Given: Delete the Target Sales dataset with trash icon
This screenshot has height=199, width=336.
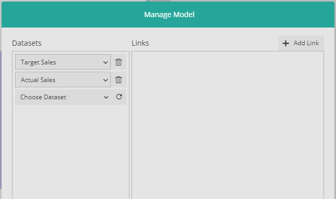Looking at the screenshot, I should (x=119, y=62).
